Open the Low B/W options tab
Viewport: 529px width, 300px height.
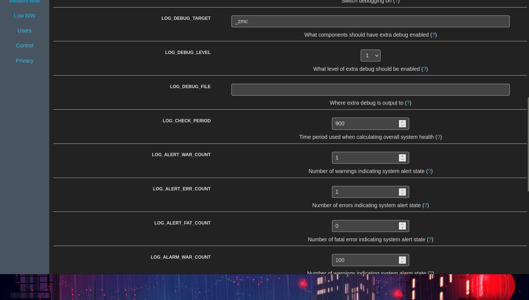click(x=25, y=16)
